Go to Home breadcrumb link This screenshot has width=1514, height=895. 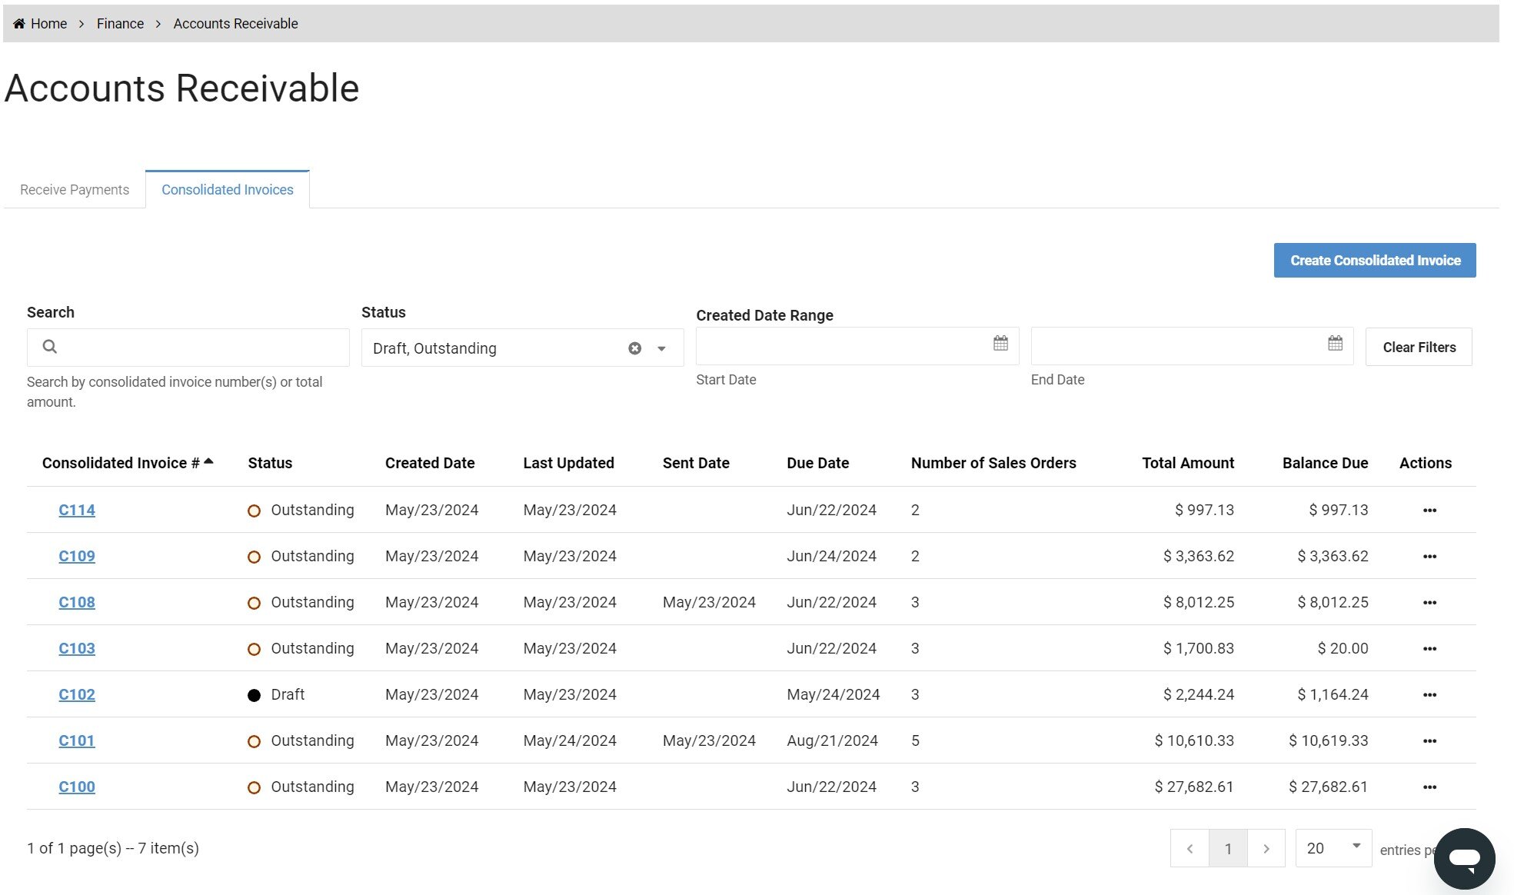point(48,24)
